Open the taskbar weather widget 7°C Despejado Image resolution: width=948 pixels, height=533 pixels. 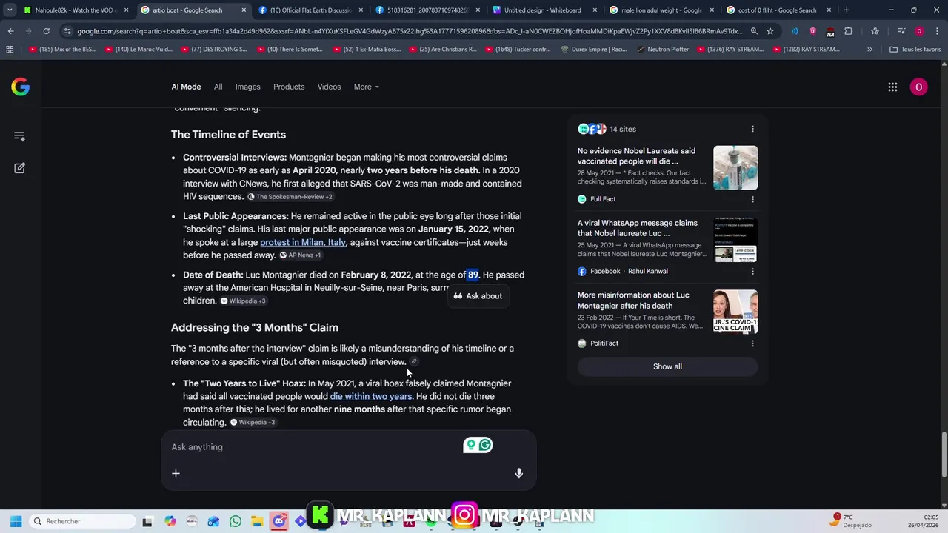[x=852, y=520]
